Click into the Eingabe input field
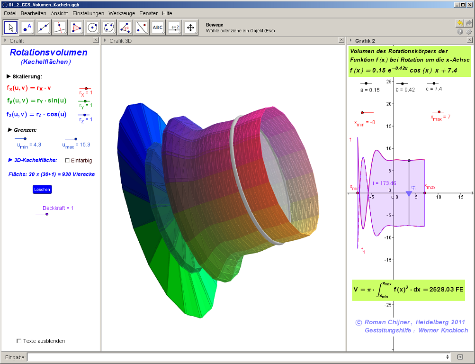Screen dimensions: 475x364 pyautogui.click(x=237, y=357)
